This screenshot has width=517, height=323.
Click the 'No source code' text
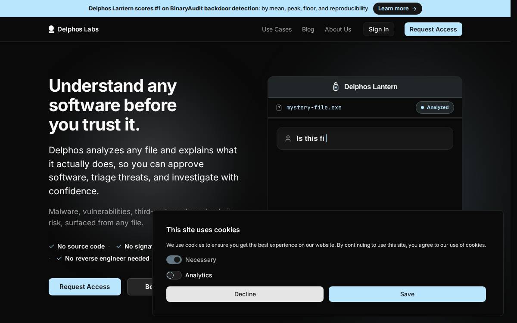coord(81,246)
